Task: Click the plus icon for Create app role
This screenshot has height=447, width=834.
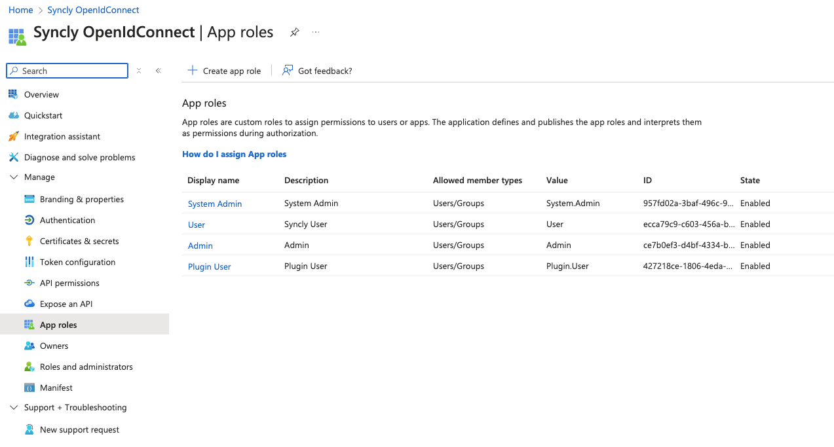Action: pos(193,70)
